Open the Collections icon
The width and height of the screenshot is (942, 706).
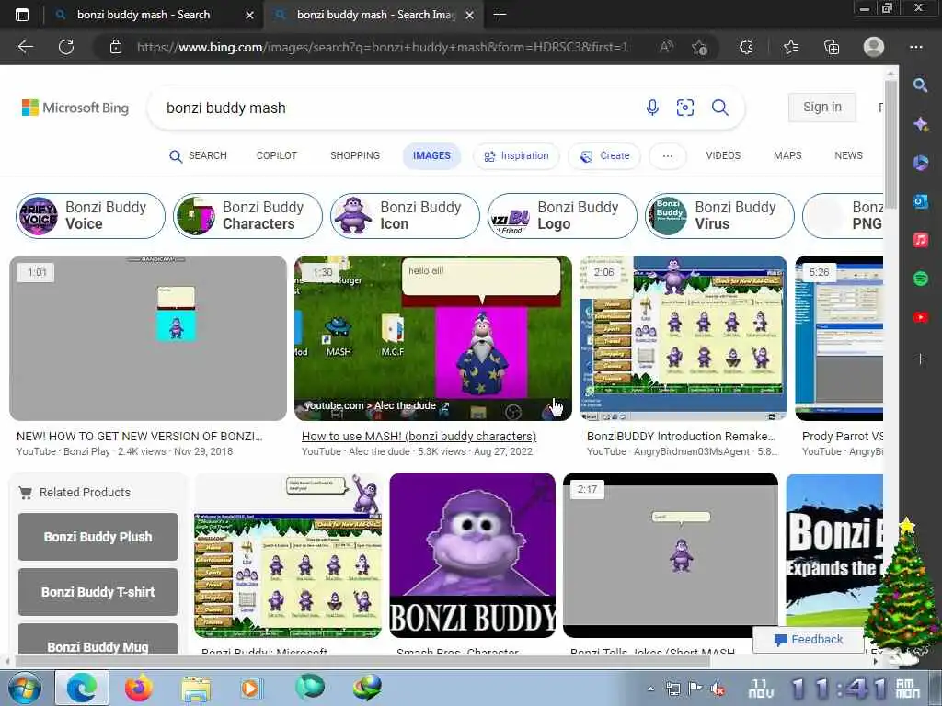(x=832, y=47)
